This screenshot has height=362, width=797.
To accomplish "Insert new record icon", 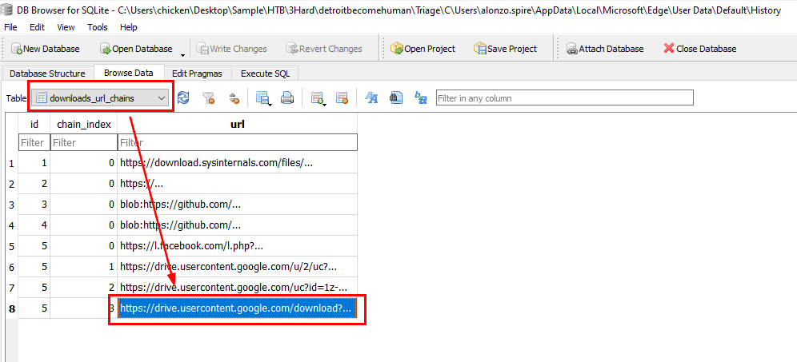I will click(x=318, y=98).
